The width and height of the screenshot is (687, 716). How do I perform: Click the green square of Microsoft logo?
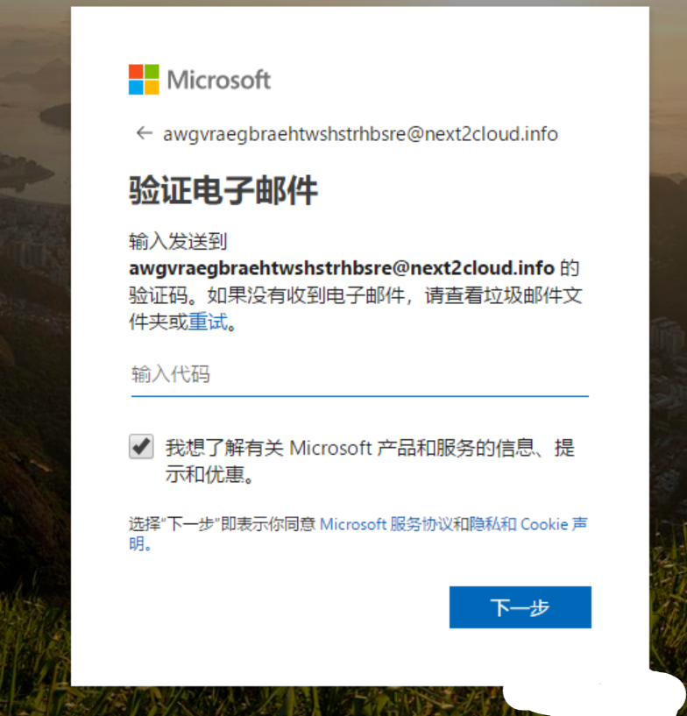click(152, 72)
